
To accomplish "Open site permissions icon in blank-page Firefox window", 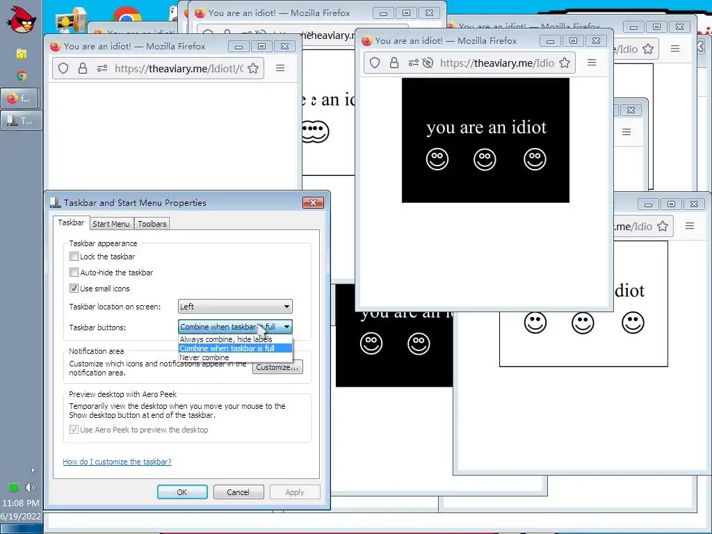I will (x=102, y=69).
